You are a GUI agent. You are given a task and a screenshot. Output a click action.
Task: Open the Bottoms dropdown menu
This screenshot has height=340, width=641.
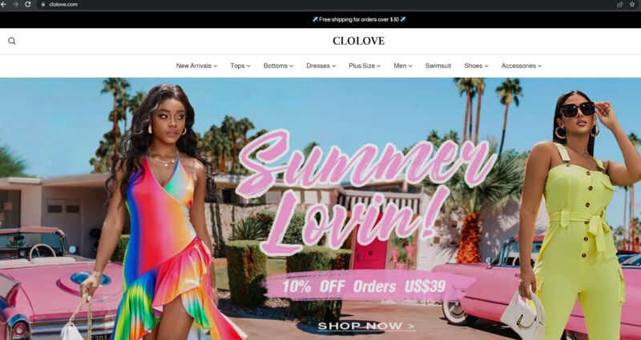point(278,66)
